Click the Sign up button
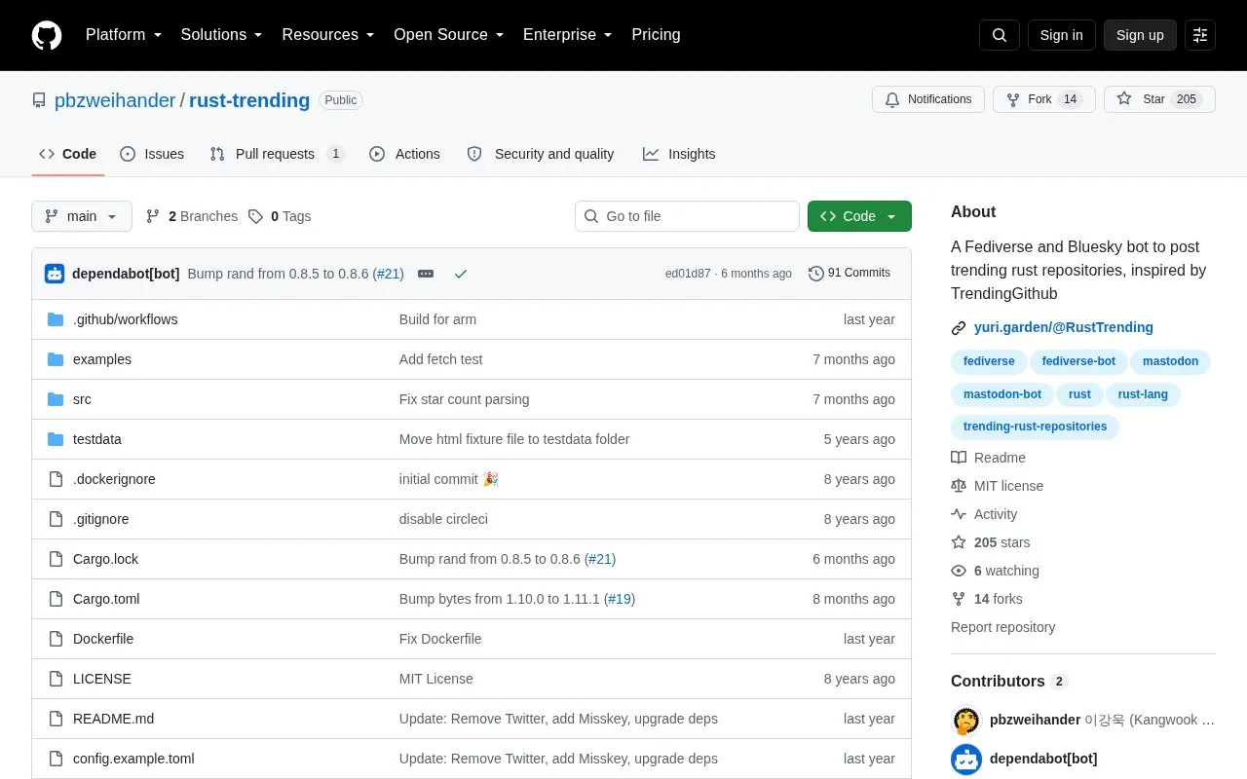 tap(1140, 35)
